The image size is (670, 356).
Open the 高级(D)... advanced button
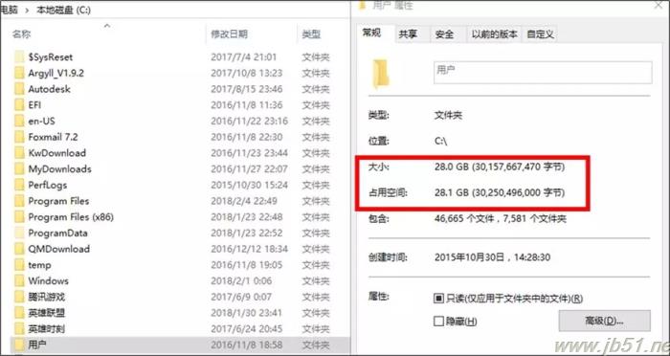pyautogui.click(x=604, y=321)
